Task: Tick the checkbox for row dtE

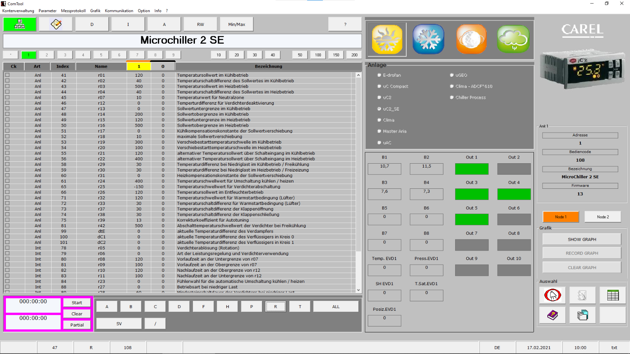Action: tap(7, 231)
